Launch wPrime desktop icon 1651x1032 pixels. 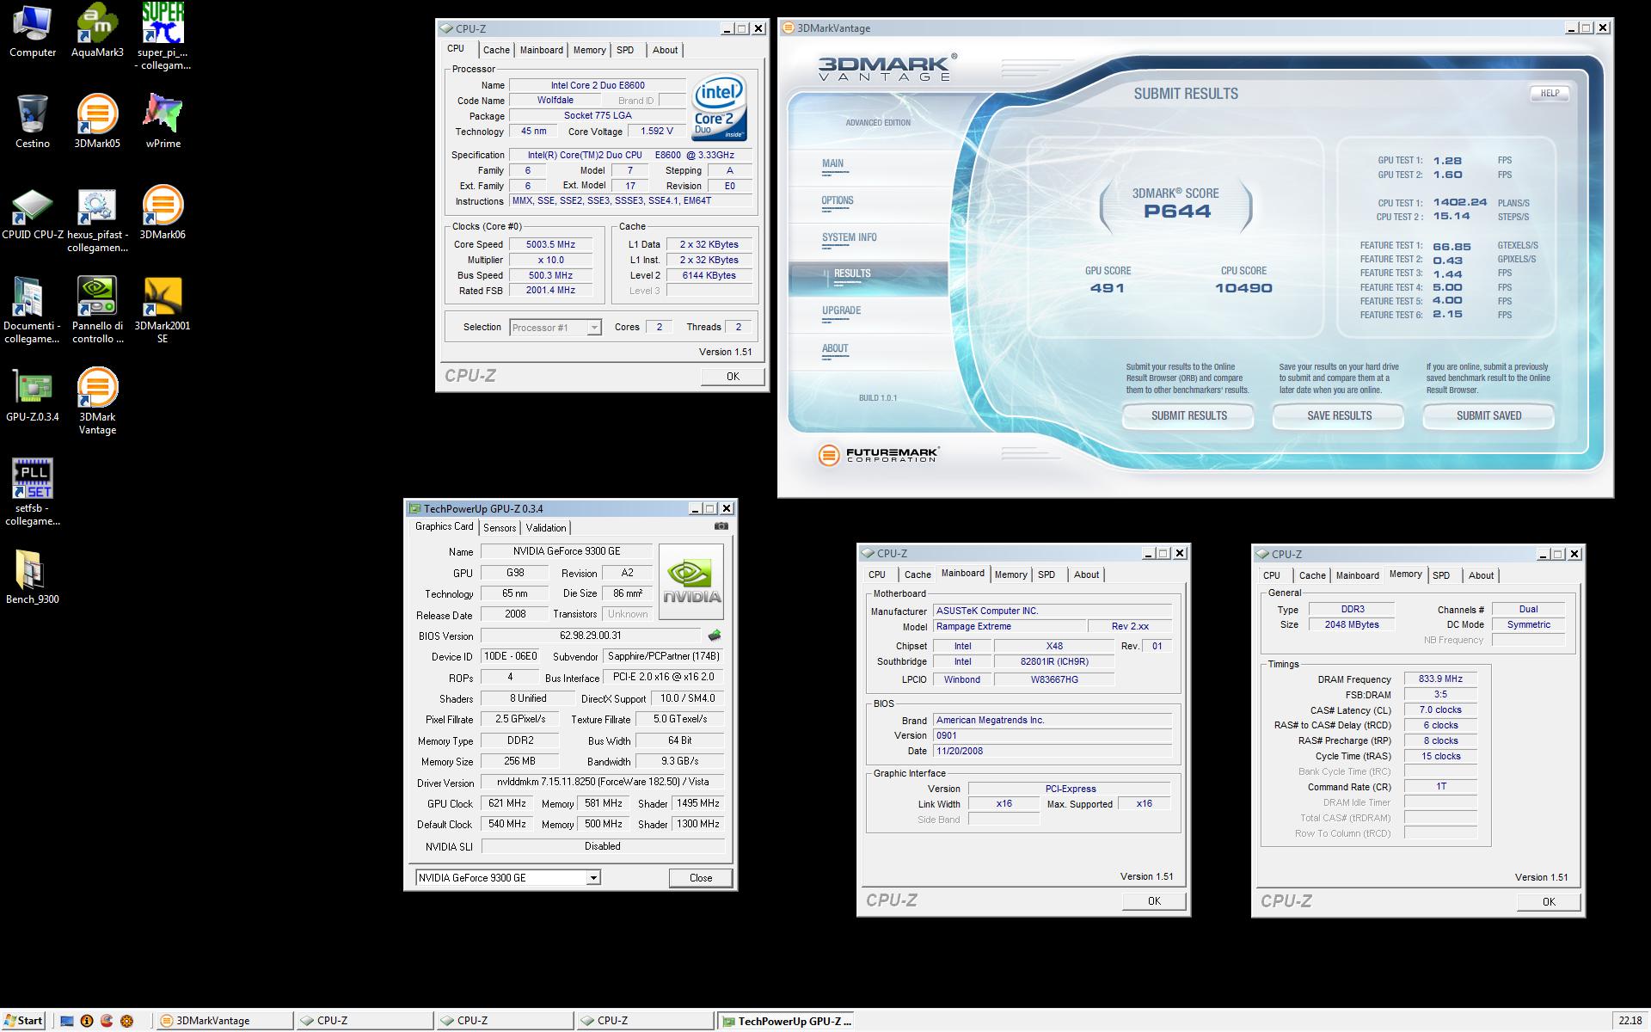[x=163, y=122]
